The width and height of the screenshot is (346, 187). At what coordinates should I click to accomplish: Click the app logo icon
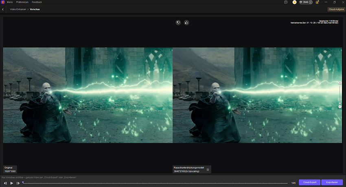[x=3, y=2]
